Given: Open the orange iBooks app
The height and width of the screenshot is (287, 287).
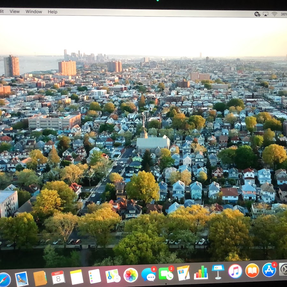Looking at the screenshot, I should click(x=252, y=270).
